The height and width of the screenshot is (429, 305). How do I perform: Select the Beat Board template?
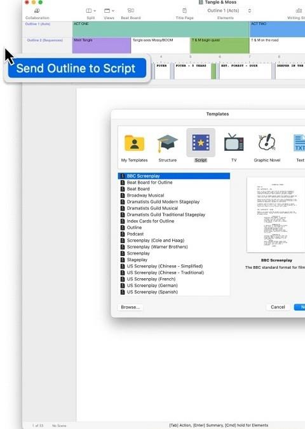click(174, 189)
